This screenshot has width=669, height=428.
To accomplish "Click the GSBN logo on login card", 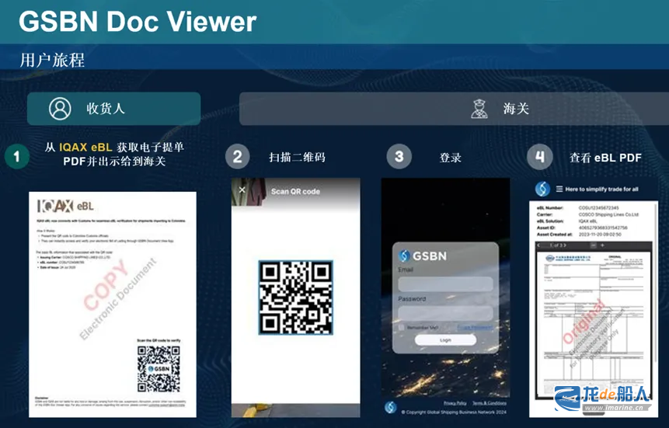I will pyautogui.click(x=404, y=256).
